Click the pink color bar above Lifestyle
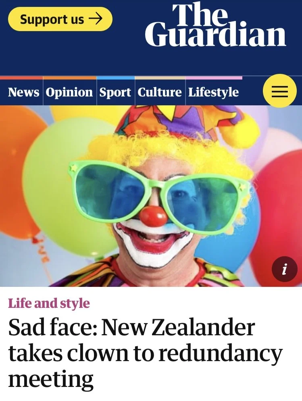 click(x=214, y=78)
